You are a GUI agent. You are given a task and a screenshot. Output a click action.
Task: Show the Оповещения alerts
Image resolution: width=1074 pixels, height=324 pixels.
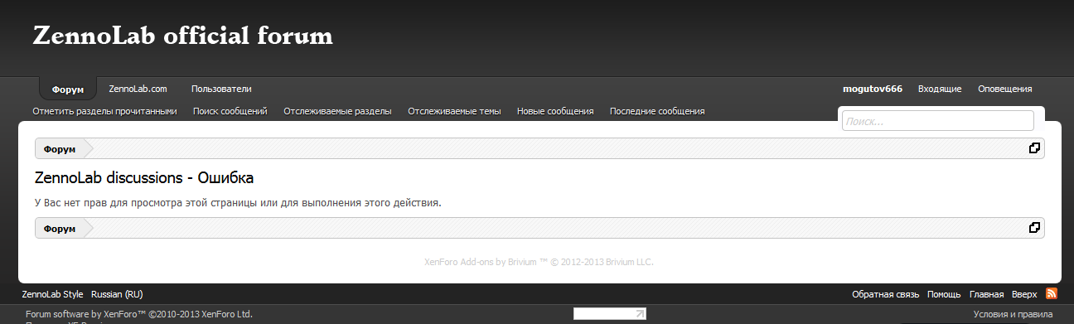click(x=1005, y=89)
